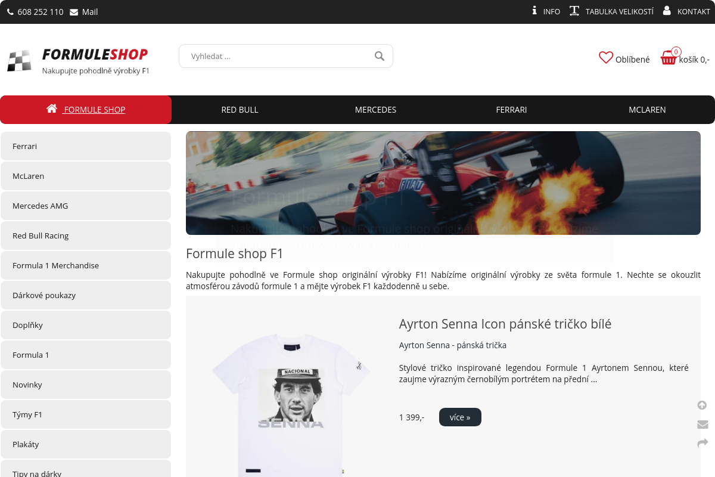Click the Kontakt person icon
This screenshot has width=715, height=477.
(667, 11)
